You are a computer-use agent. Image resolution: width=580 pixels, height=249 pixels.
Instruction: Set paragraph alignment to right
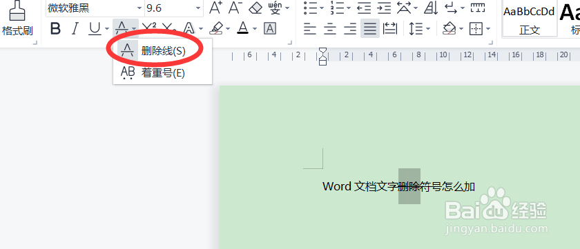click(x=350, y=28)
